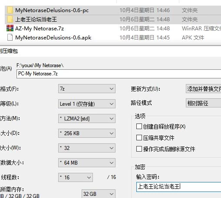Enable 操作完成后删除源文件 checkbox
This screenshot has width=221, height=198.
tap(139, 149)
